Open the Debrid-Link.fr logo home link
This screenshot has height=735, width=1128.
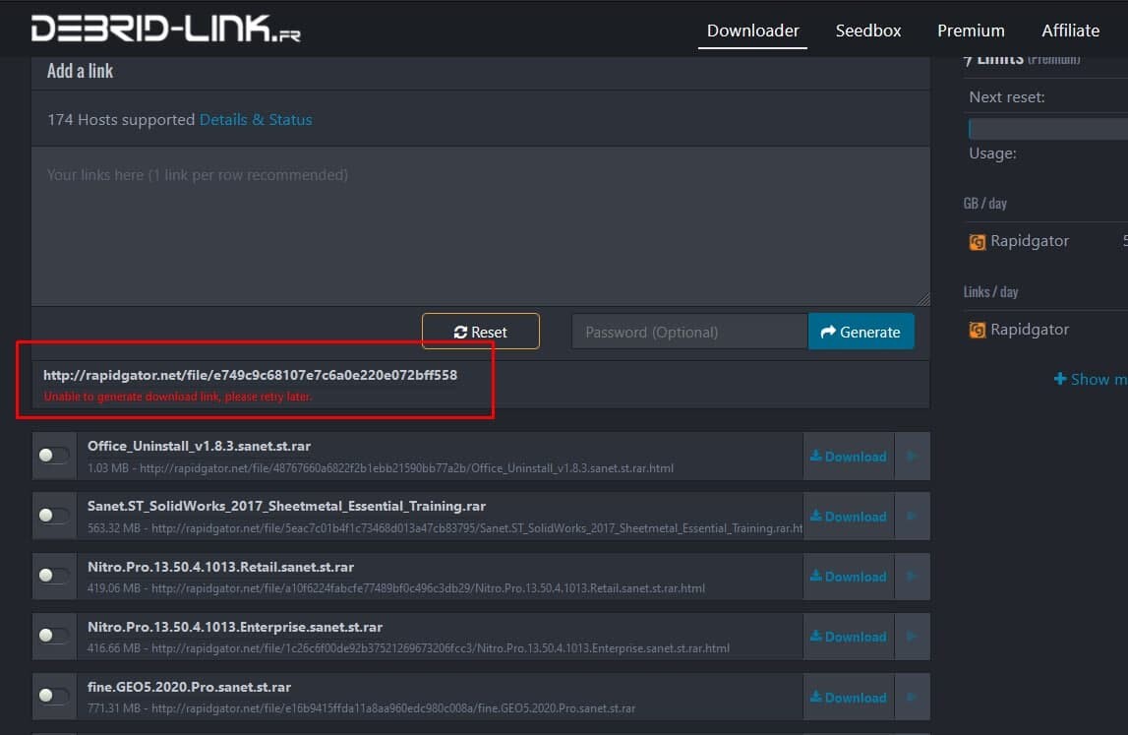(x=165, y=29)
